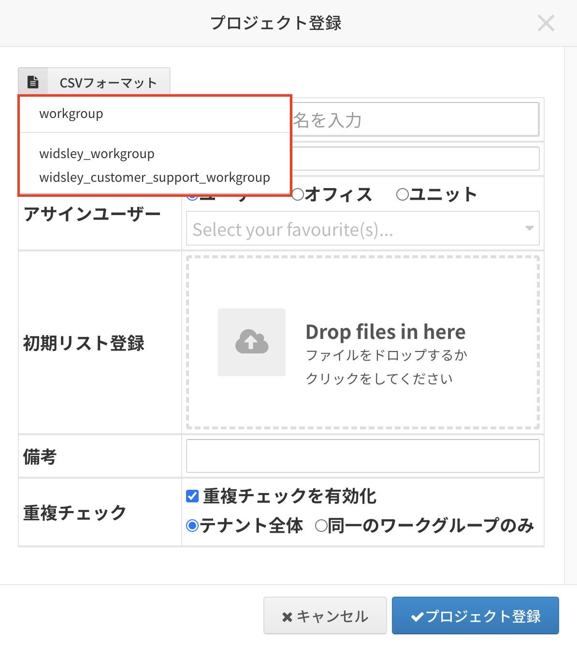Screen dimensions: 577x645
Task: Focus the 備考 text field
Action: [x=362, y=456]
